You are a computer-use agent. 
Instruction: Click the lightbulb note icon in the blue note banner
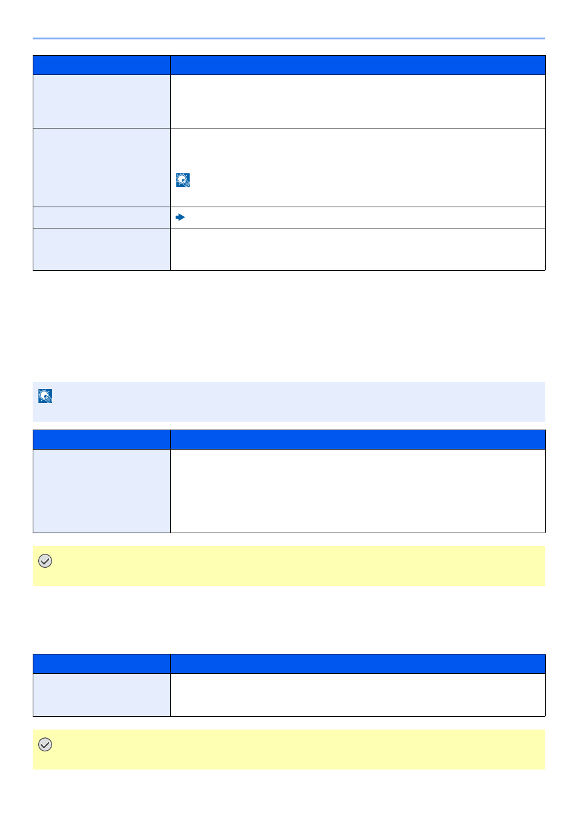click(x=45, y=396)
